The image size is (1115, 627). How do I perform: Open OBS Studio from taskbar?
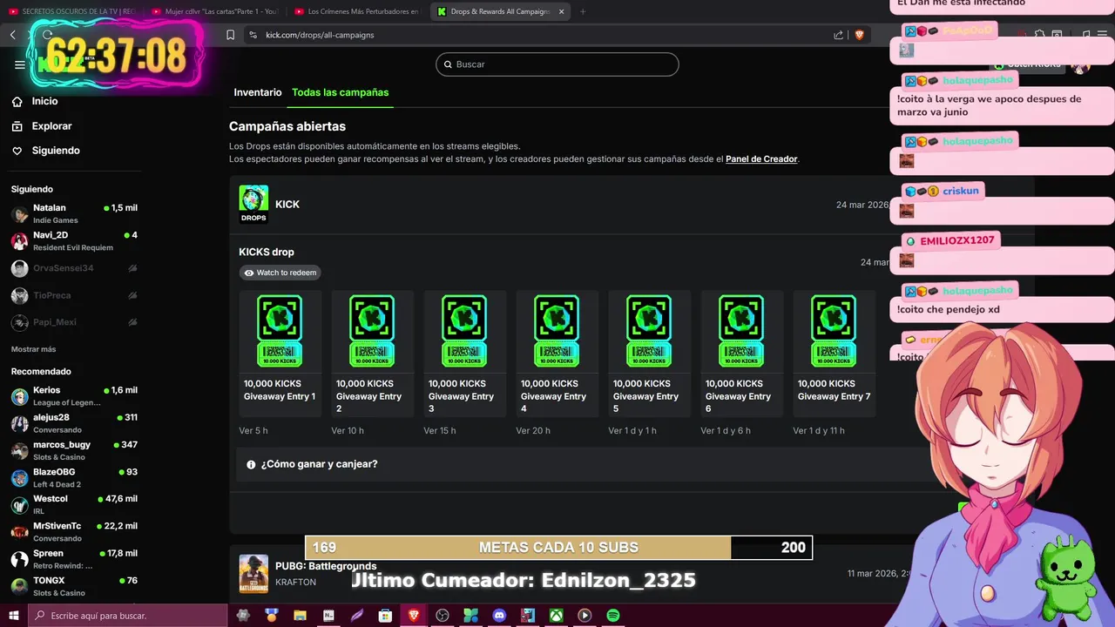point(443,616)
